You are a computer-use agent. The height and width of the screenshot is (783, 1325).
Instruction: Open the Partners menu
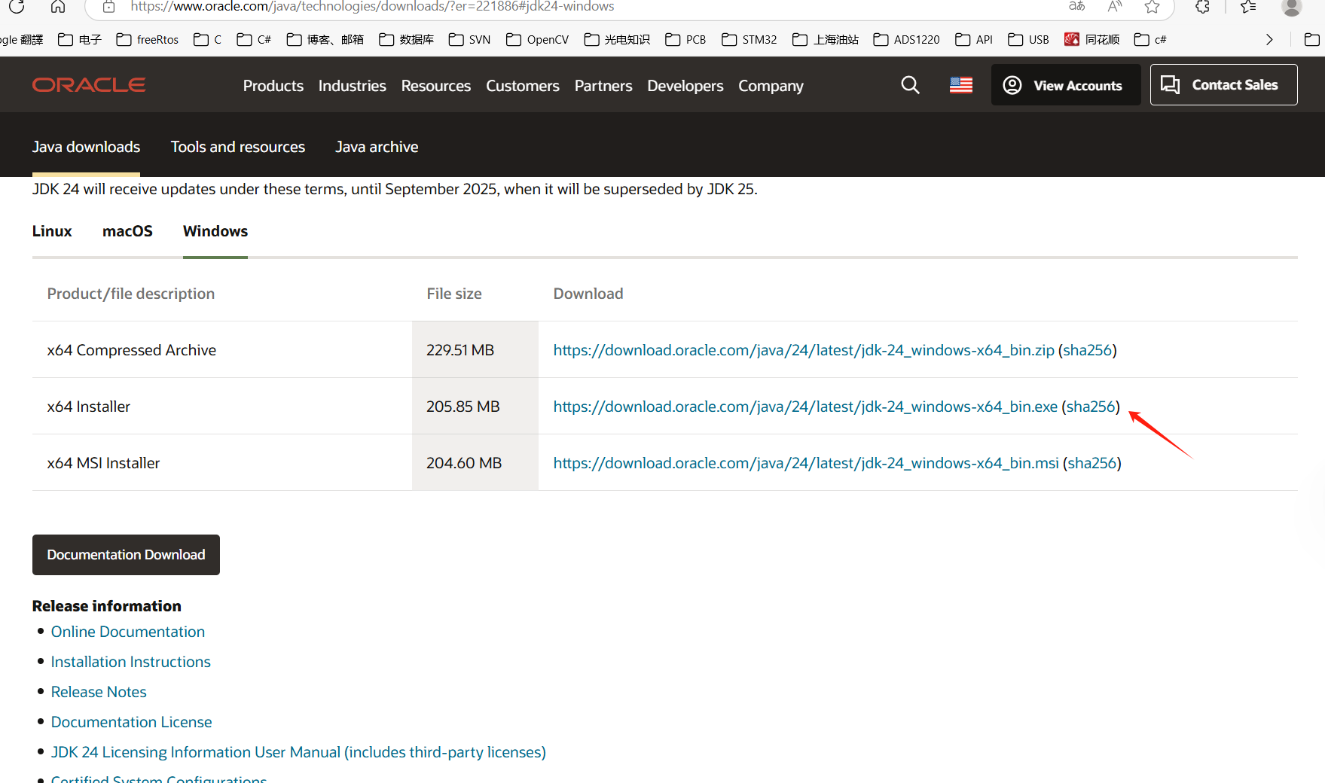point(603,86)
